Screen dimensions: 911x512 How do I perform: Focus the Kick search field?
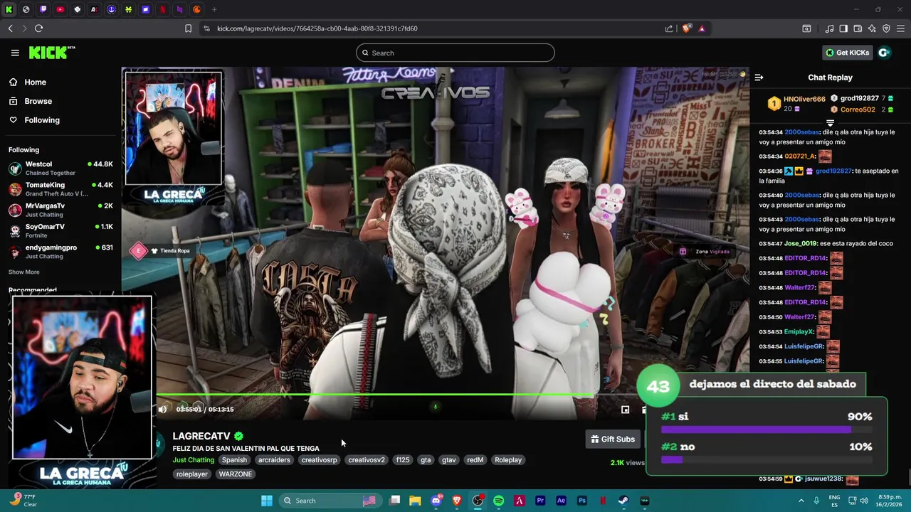[455, 53]
